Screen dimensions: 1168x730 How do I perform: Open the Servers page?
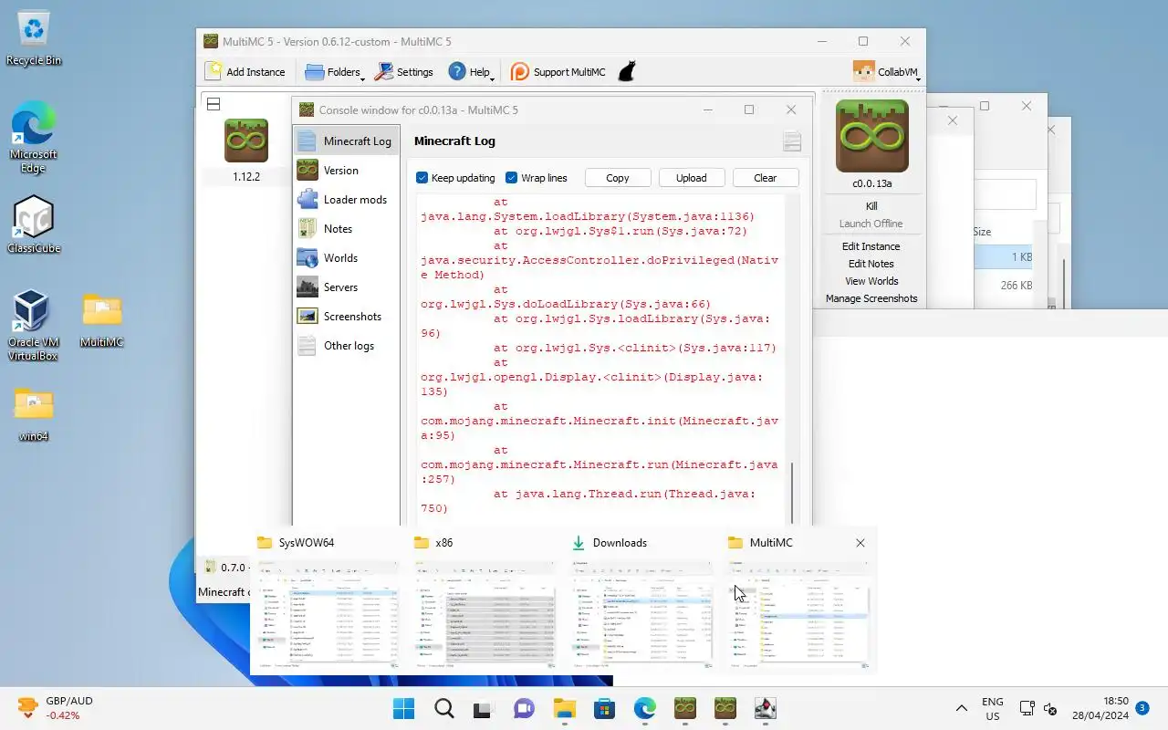click(x=346, y=287)
